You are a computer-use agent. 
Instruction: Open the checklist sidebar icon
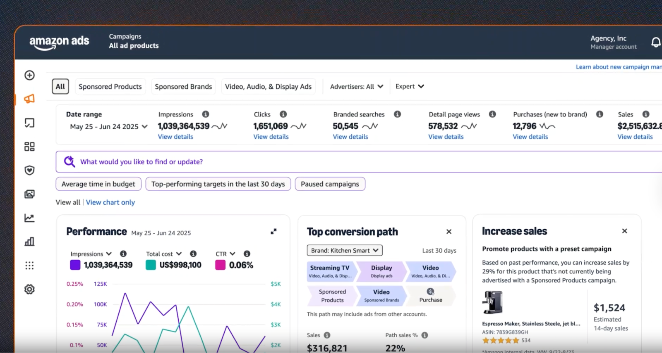coord(29,123)
